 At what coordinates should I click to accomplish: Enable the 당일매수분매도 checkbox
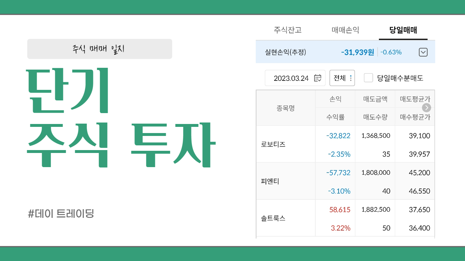[368, 78]
